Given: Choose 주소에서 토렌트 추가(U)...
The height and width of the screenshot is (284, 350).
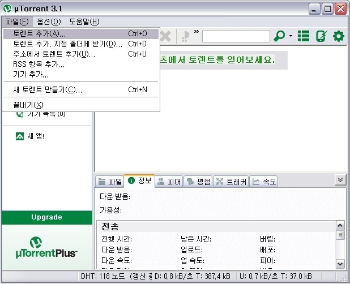Looking at the screenshot, I should [81, 54].
